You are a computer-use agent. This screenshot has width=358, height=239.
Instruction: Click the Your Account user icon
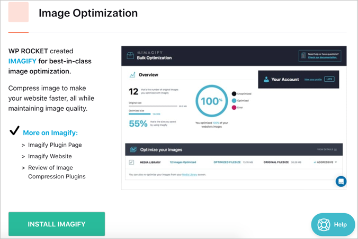click(x=265, y=80)
